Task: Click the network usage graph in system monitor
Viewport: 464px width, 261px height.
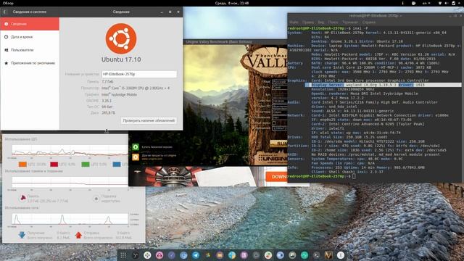Action: [x=70, y=219]
